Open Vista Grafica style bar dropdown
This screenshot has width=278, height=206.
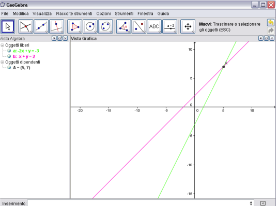[260, 38]
